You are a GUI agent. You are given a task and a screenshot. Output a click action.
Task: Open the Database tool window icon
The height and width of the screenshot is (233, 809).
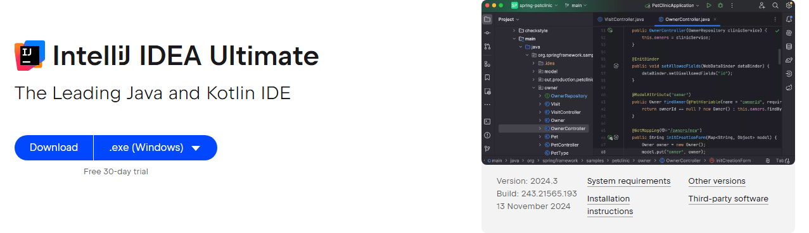point(789,46)
